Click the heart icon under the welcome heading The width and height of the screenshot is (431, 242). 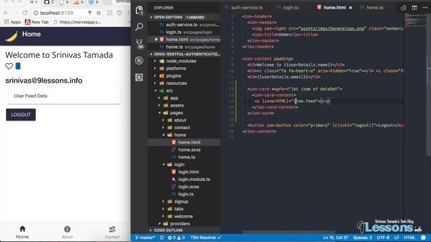(x=9, y=66)
